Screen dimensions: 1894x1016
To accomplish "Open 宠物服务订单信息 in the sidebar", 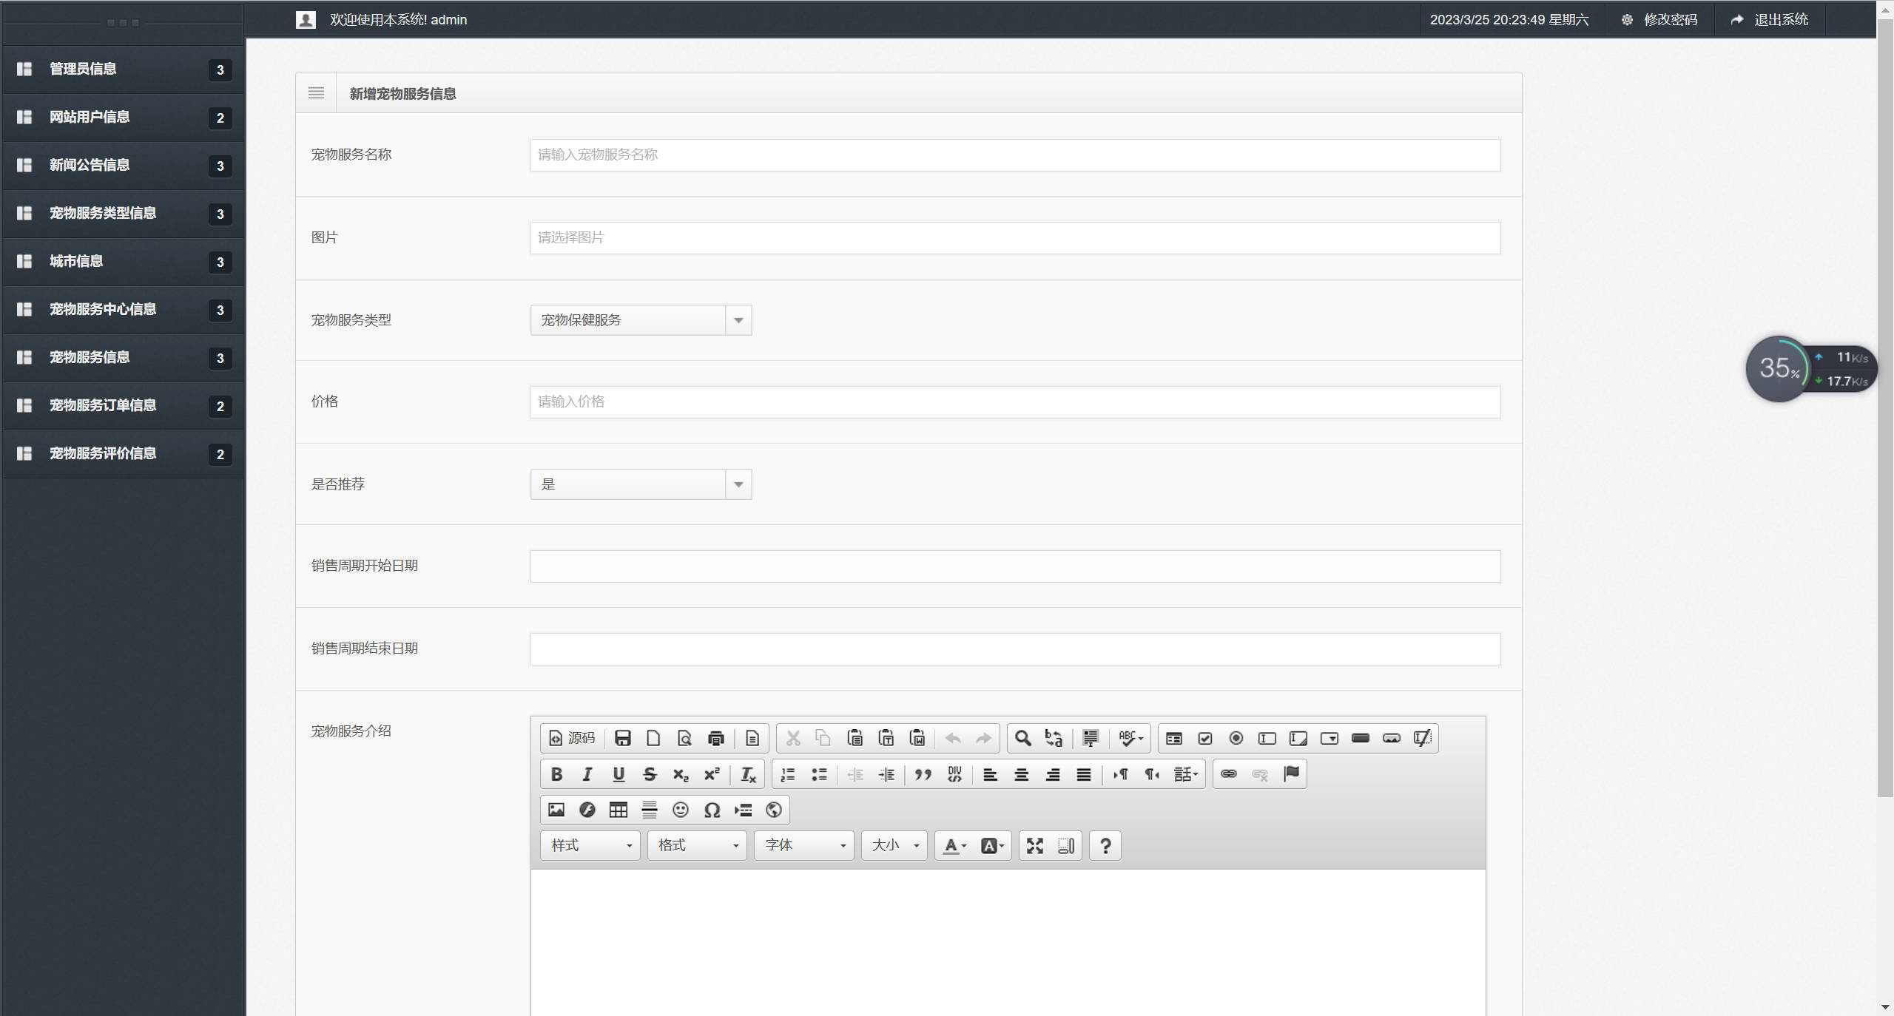I will coord(103,405).
